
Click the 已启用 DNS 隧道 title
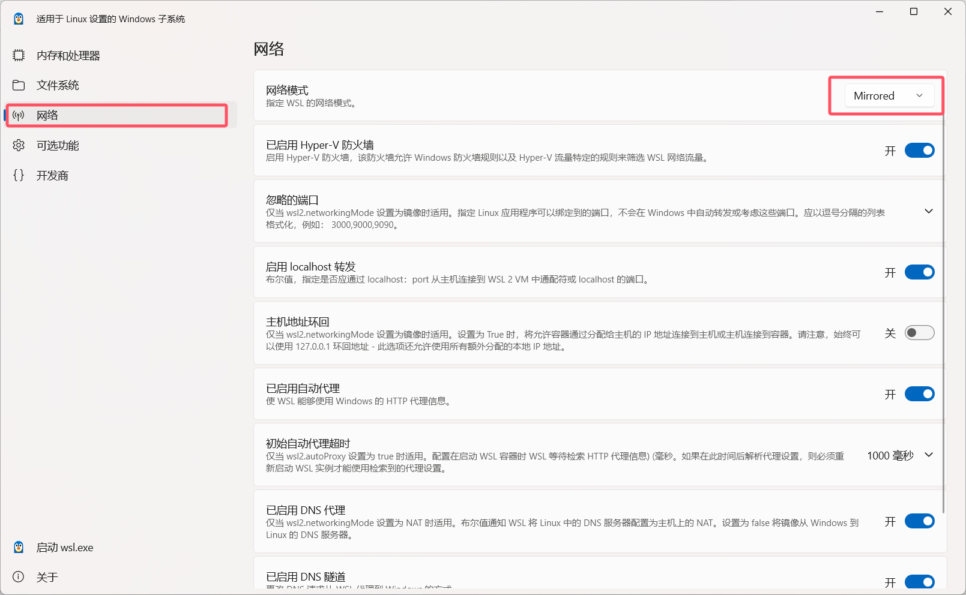[306, 576]
